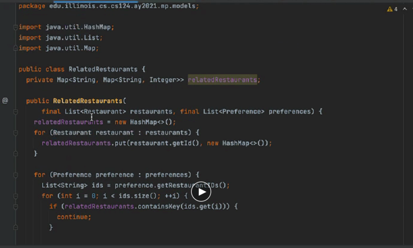Jump to previous highlighted problem with up arrow
Image resolution: width=413 pixels, height=248 pixels.
pyautogui.click(x=405, y=9)
